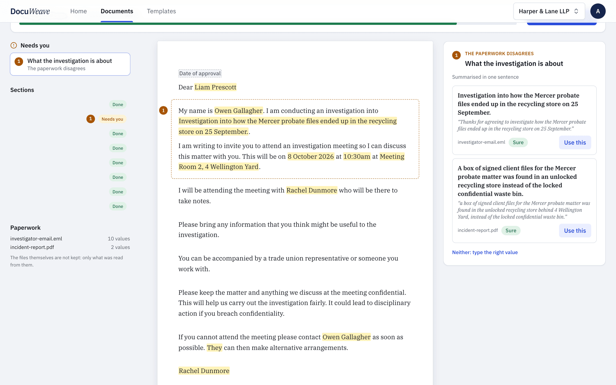The image size is (616, 385).
Task: Click the first Done section badge
Action: click(x=118, y=104)
